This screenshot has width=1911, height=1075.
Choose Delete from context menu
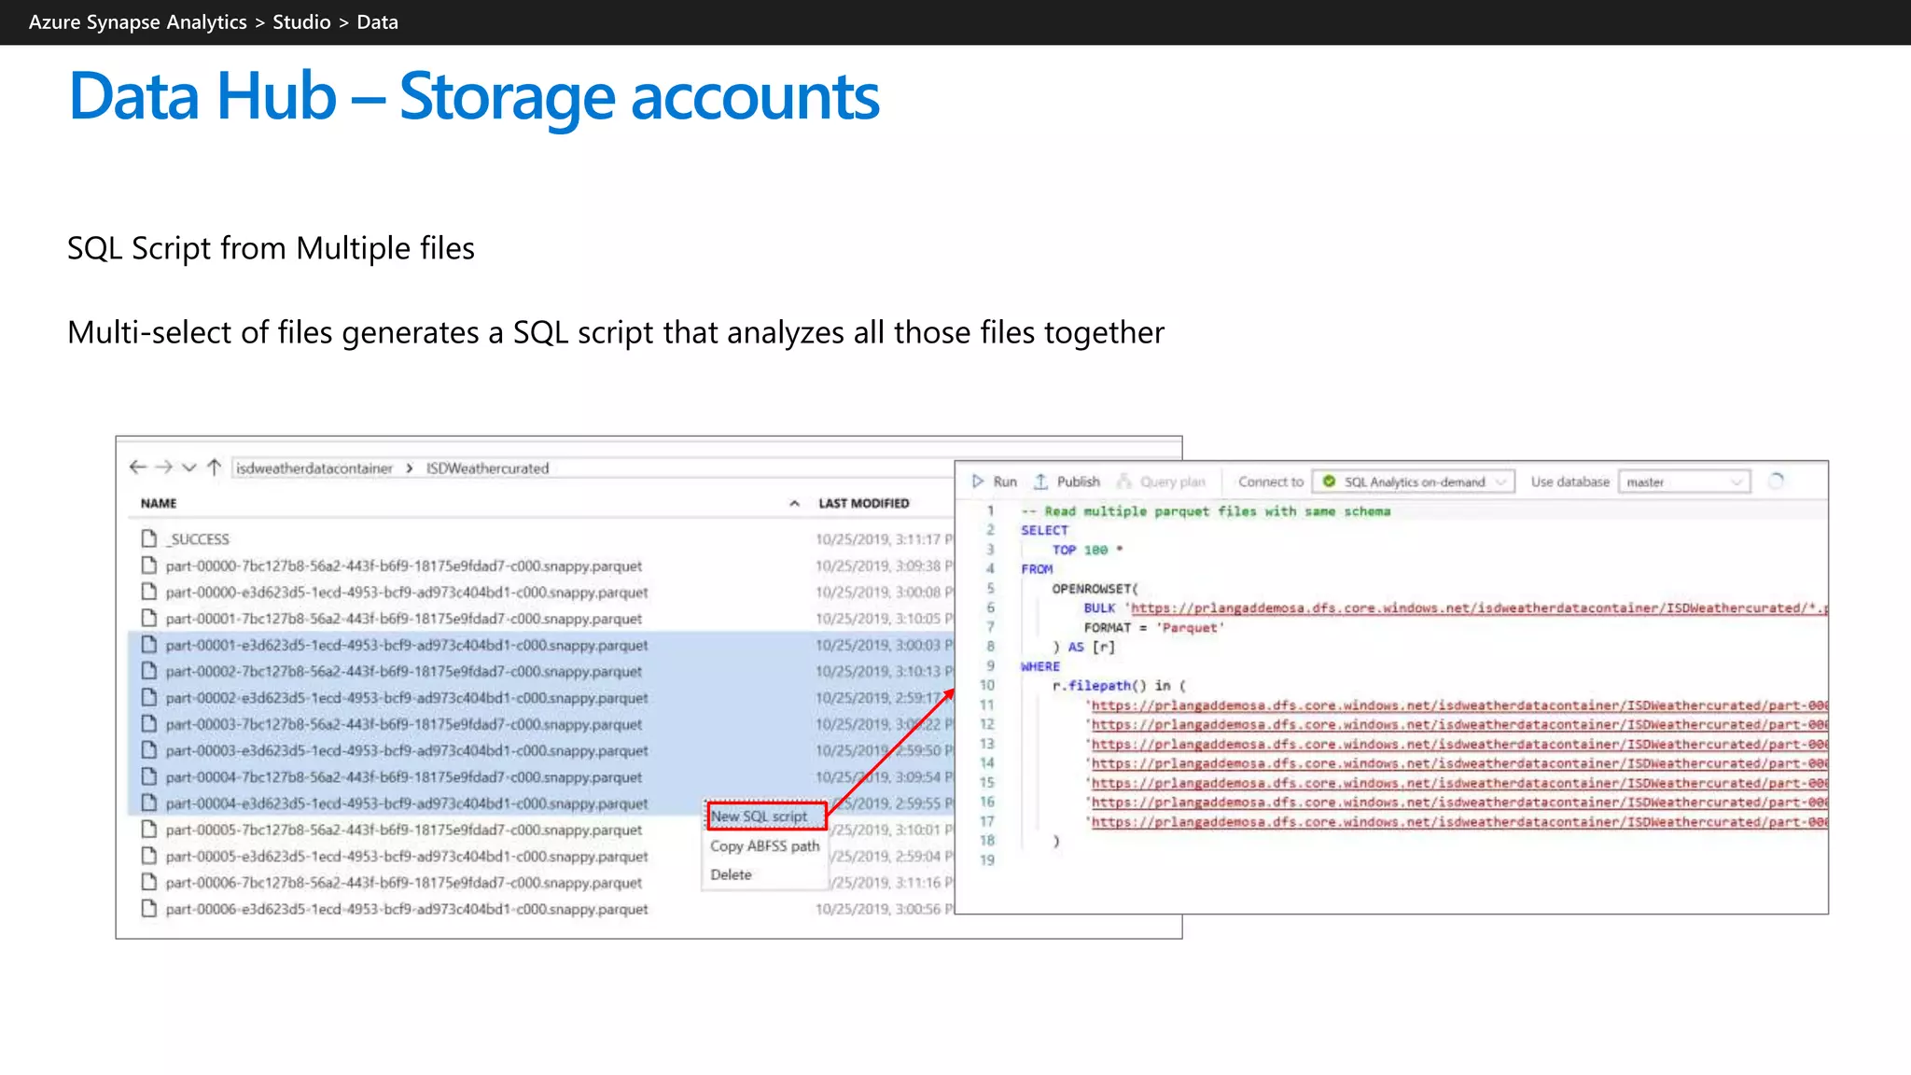(731, 875)
